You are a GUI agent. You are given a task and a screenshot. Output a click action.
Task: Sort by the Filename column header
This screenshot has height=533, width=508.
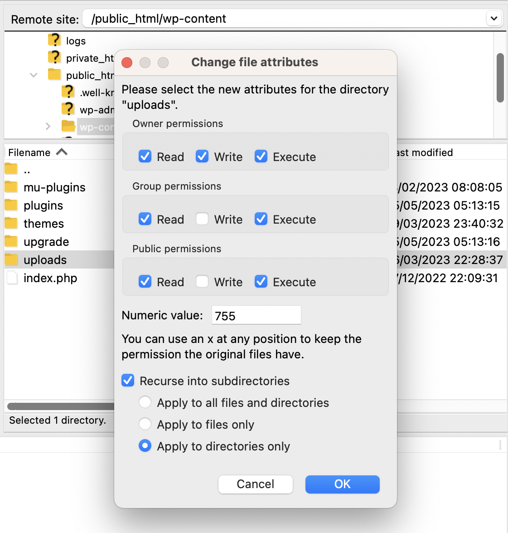(x=30, y=152)
